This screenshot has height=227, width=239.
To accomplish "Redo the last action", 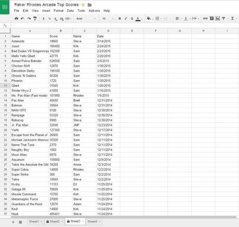I will click(x=29, y=18).
